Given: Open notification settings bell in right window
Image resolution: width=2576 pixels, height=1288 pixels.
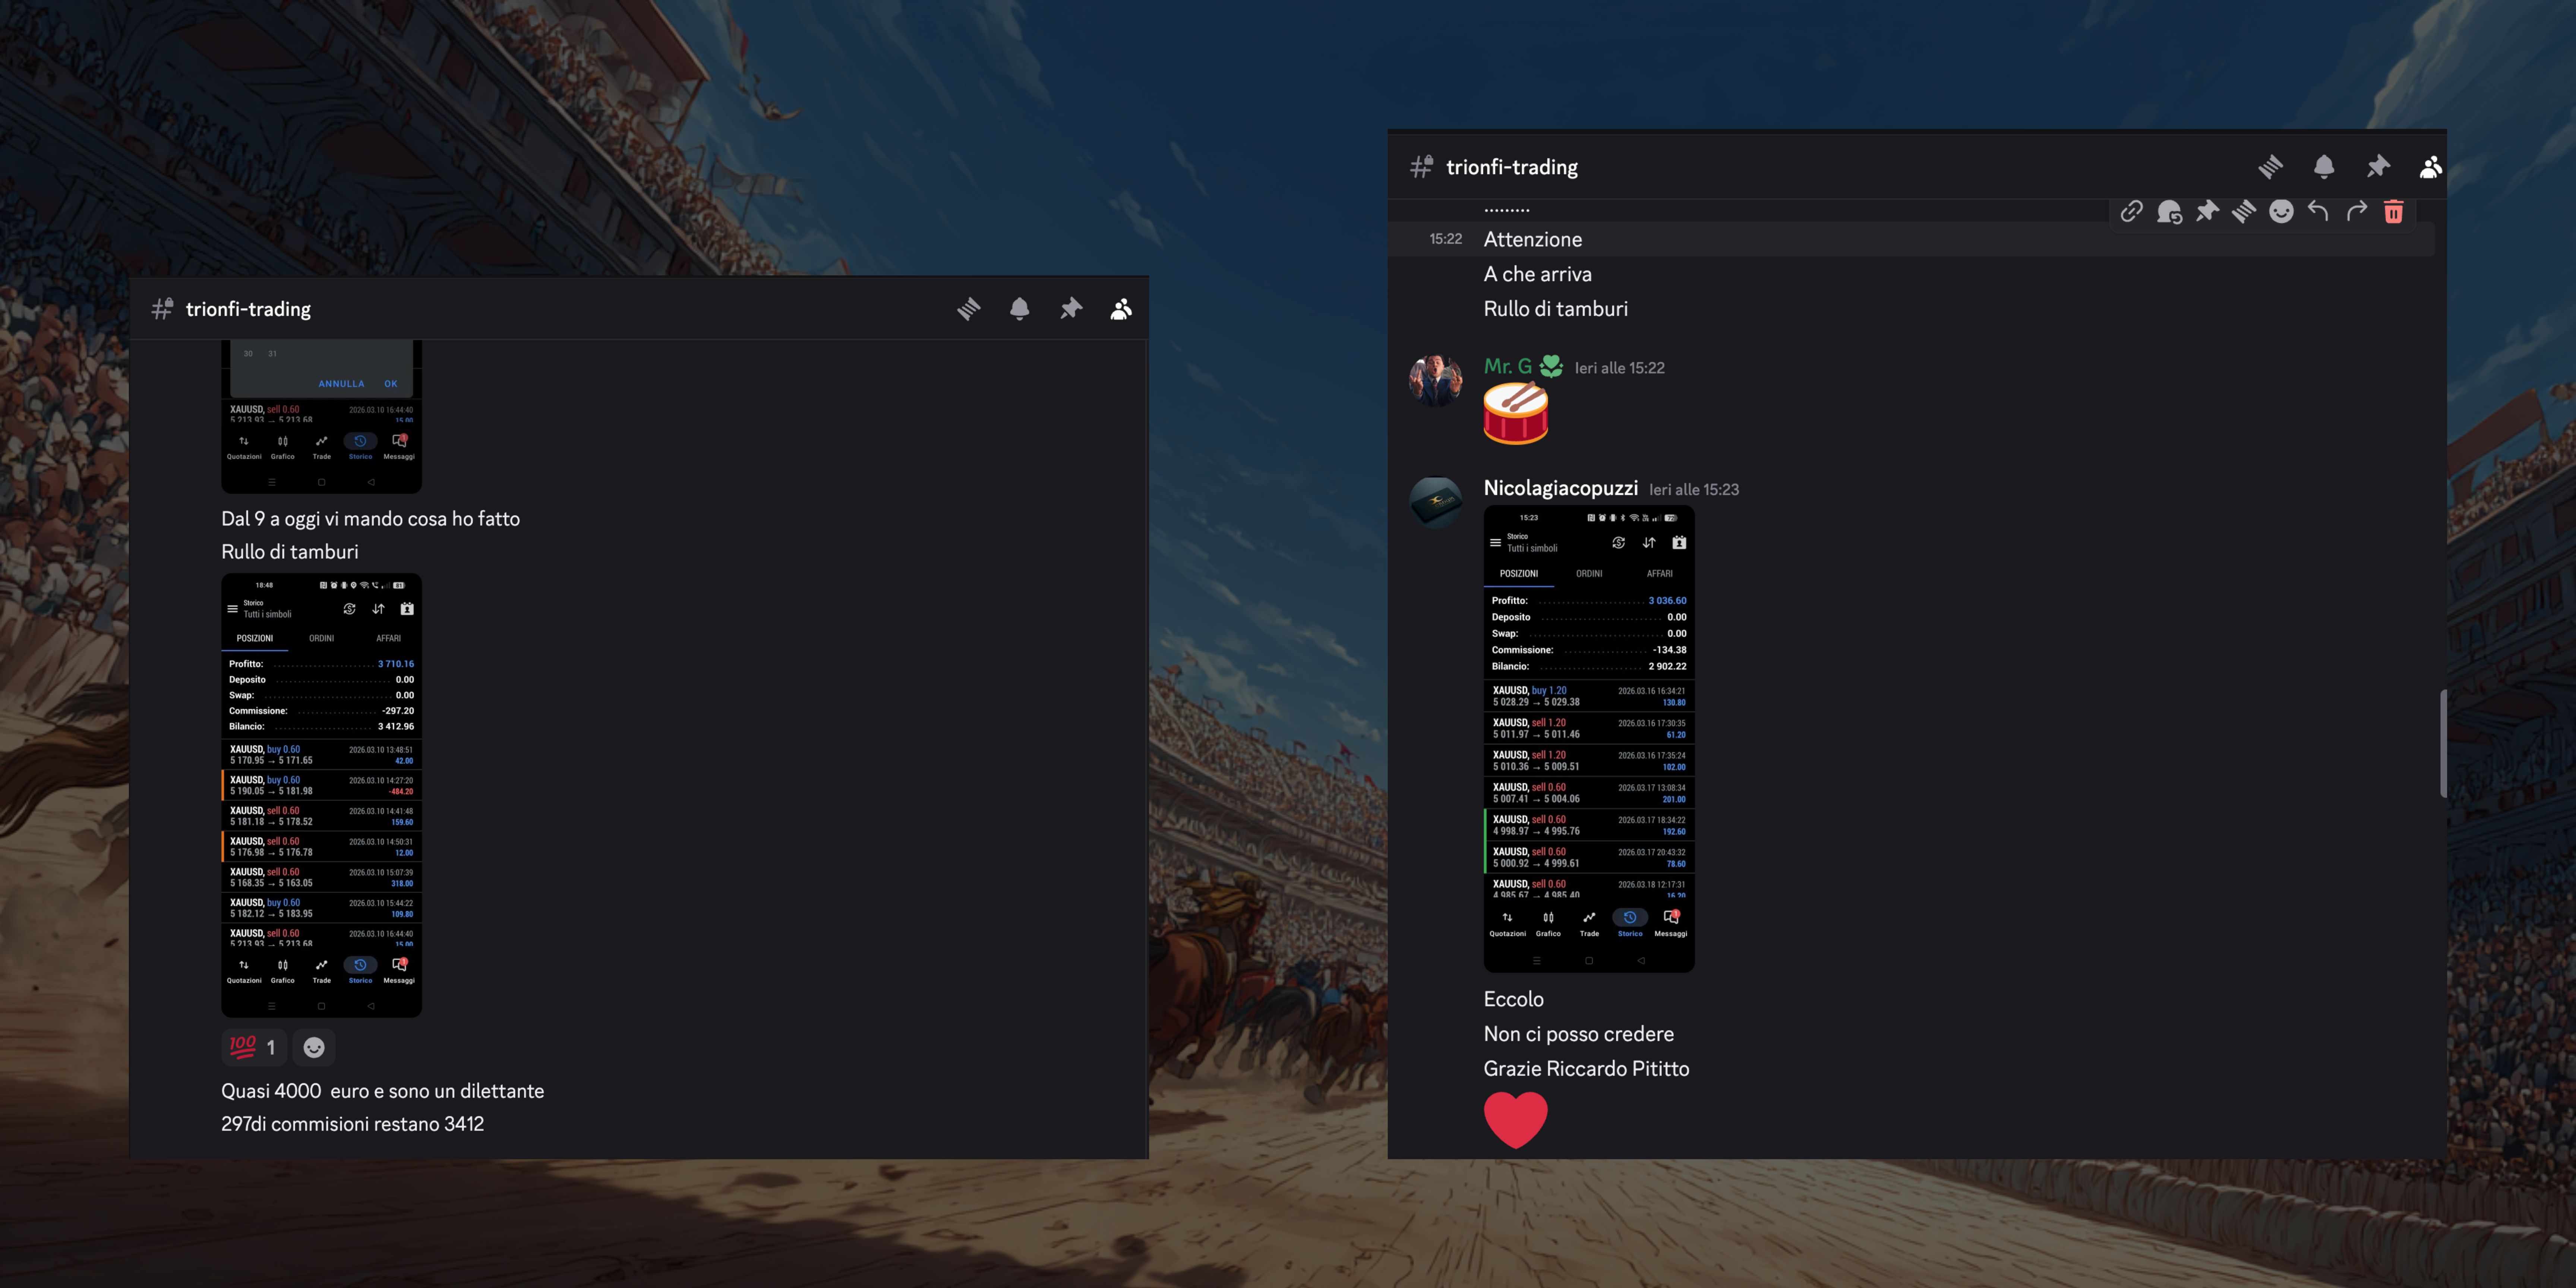Looking at the screenshot, I should point(2324,167).
